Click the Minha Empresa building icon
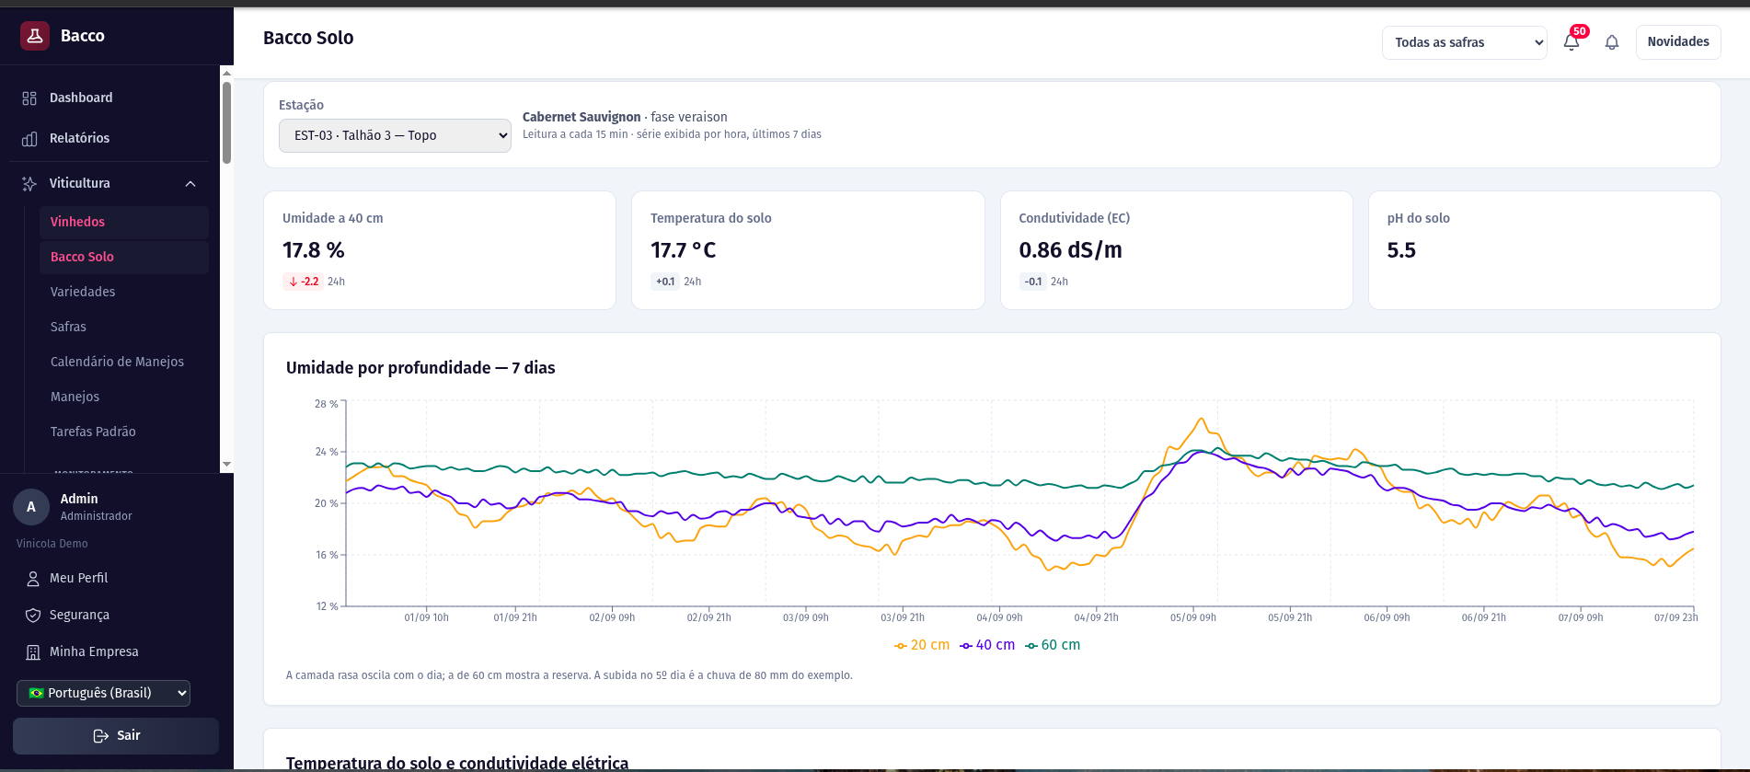The height and width of the screenshot is (772, 1750). pyautogui.click(x=33, y=652)
